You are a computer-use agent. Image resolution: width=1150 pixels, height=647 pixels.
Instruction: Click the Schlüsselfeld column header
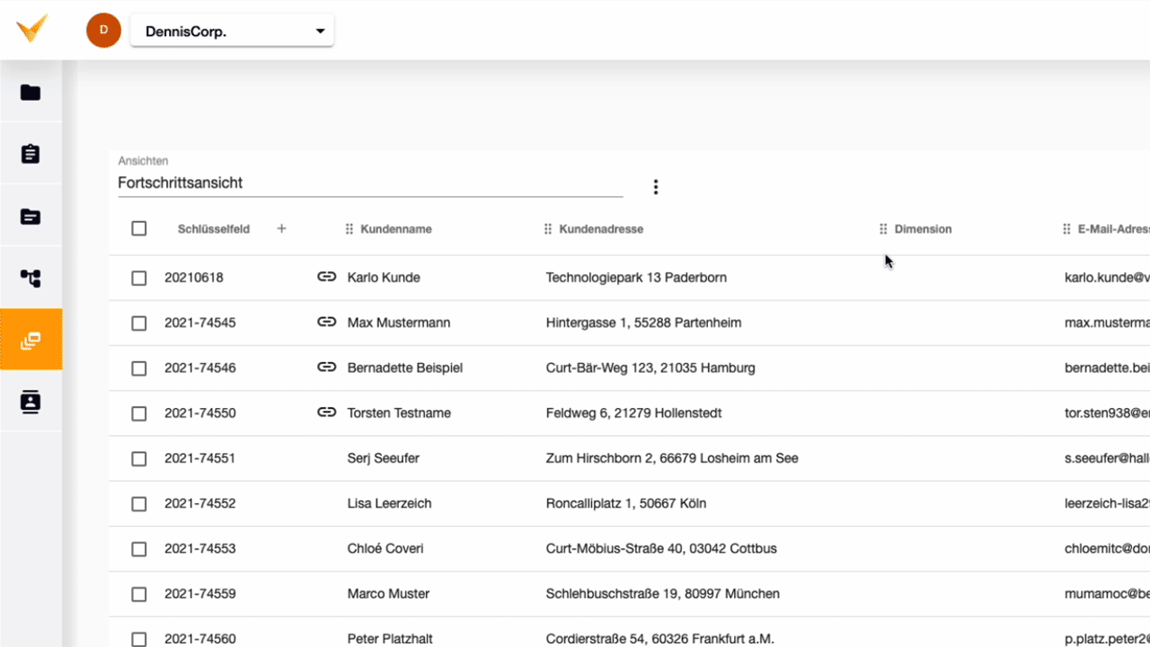214,229
